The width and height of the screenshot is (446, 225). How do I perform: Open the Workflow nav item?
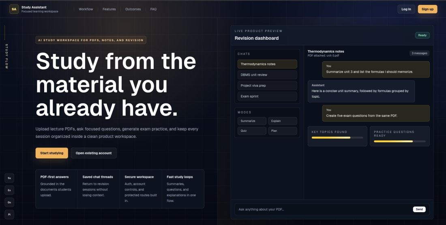coord(86,9)
